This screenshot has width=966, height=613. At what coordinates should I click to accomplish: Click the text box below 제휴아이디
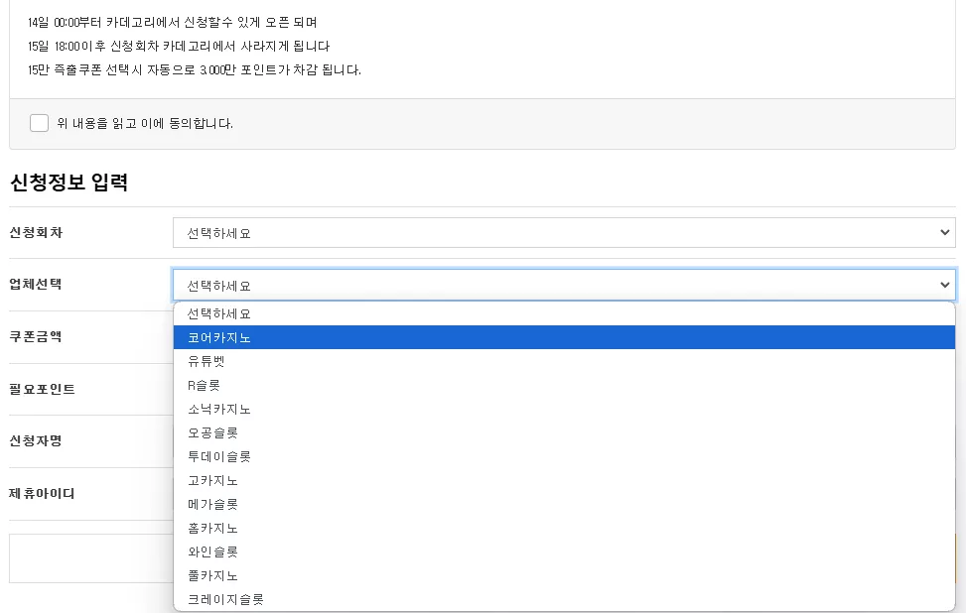[x=91, y=558]
